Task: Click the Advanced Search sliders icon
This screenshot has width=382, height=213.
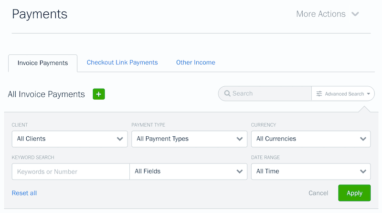Action: [x=319, y=94]
